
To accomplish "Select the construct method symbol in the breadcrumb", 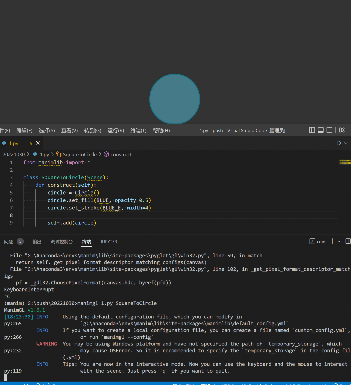I will tap(121, 154).
